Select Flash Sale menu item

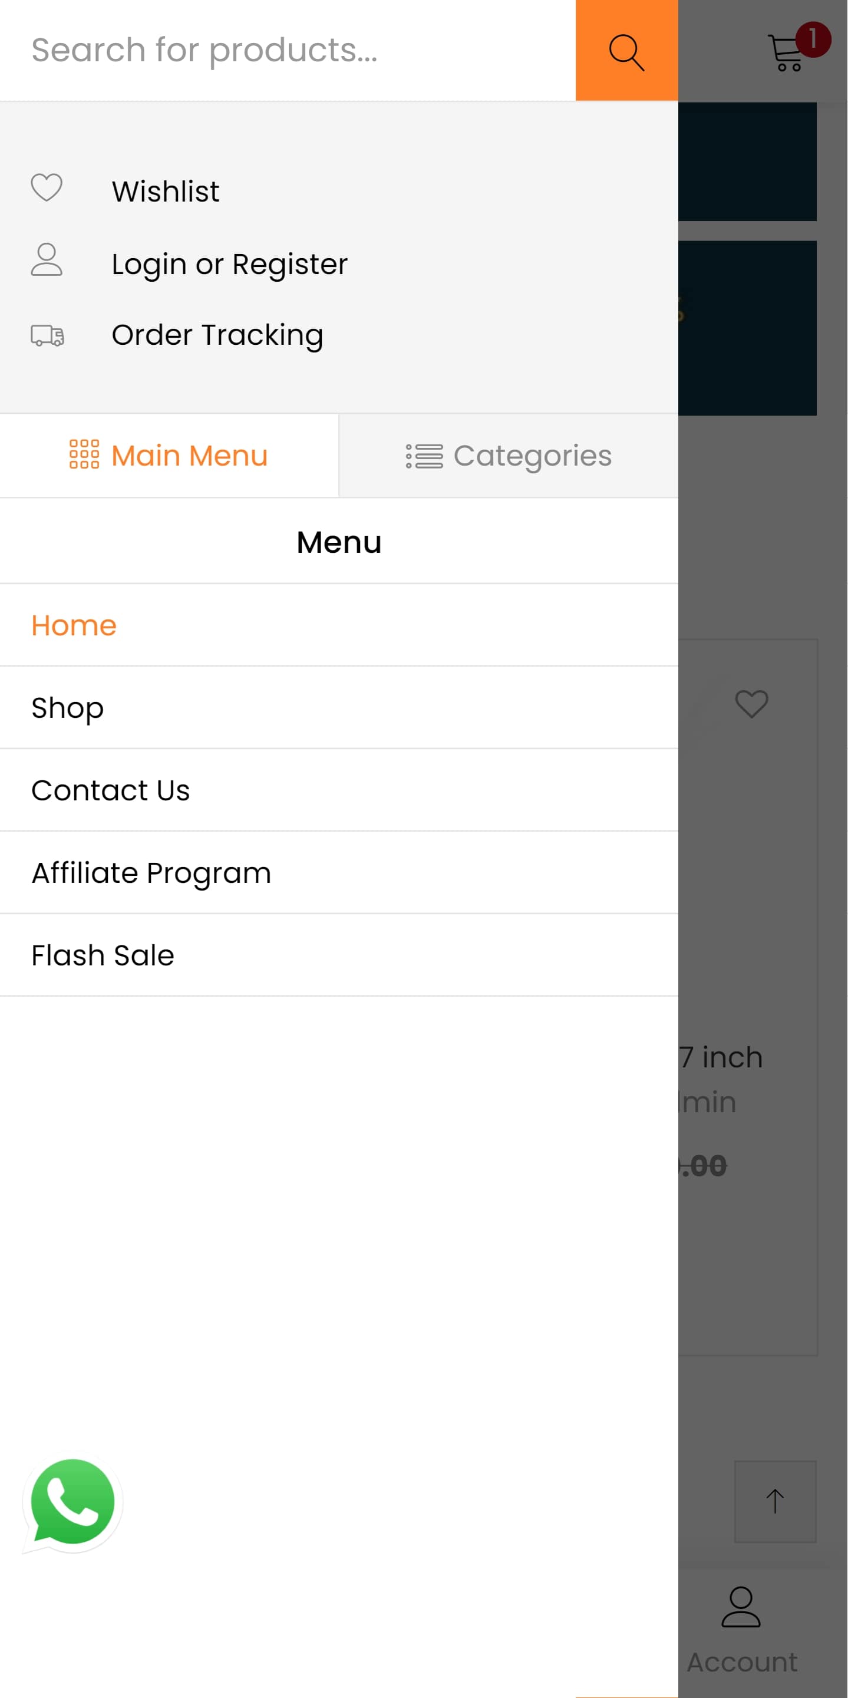click(103, 954)
